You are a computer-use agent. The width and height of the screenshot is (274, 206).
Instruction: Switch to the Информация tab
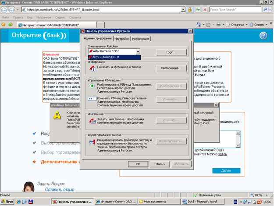click(x=141, y=39)
